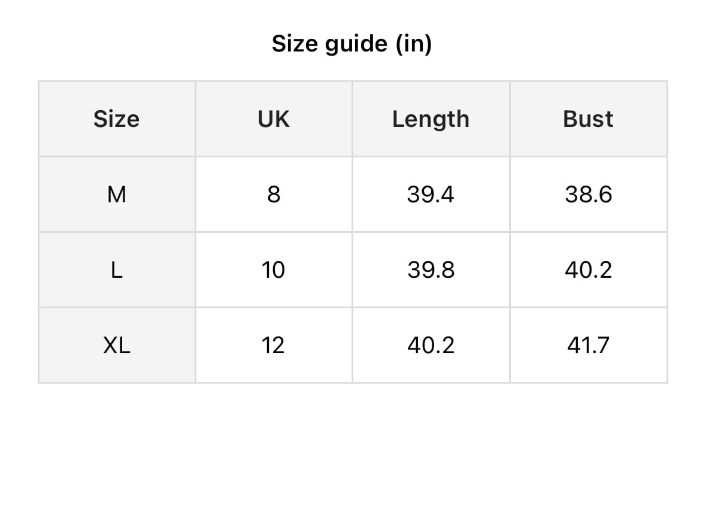
Task: Click the word "Size" in the title
Action: click(x=296, y=44)
